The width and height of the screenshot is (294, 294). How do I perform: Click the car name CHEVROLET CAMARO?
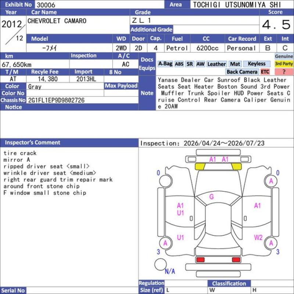point(57,21)
